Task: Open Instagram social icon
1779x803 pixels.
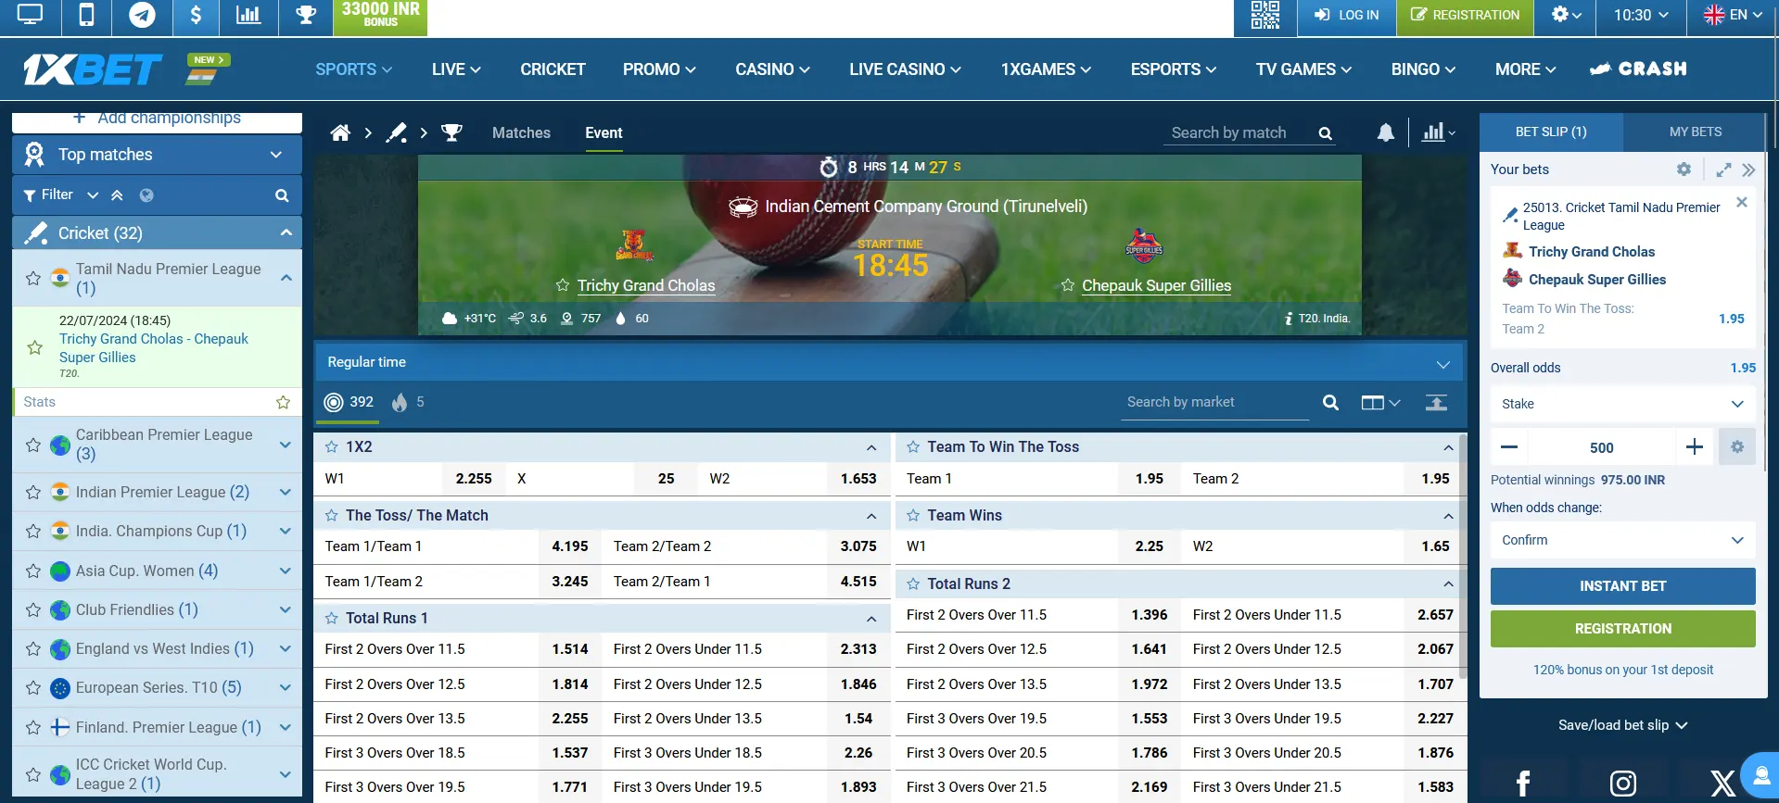Action: 1622,783
